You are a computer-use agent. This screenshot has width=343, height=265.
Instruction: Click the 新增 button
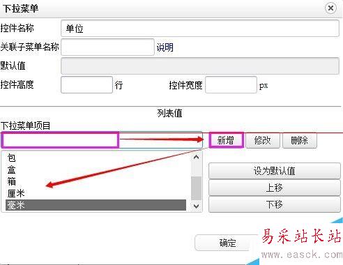[x=226, y=140]
